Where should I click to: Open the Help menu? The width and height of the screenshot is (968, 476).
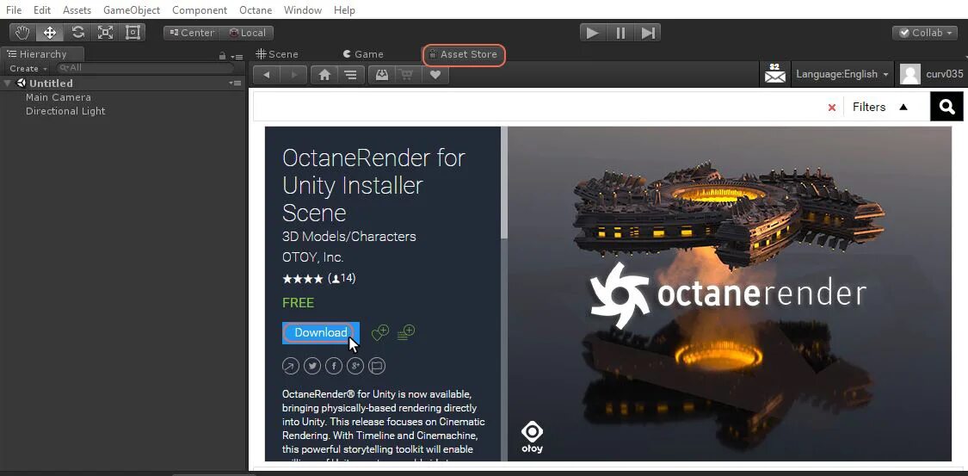tap(344, 9)
